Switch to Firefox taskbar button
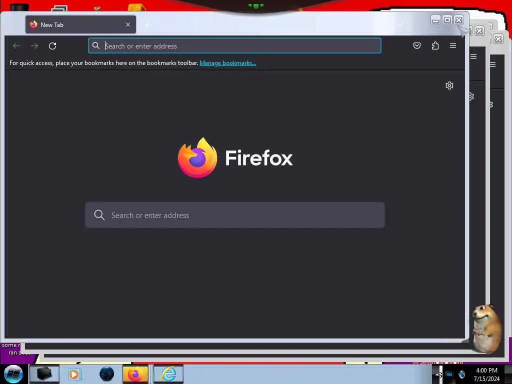The height and width of the screenshot is (384, 512). tap(135, 374)
